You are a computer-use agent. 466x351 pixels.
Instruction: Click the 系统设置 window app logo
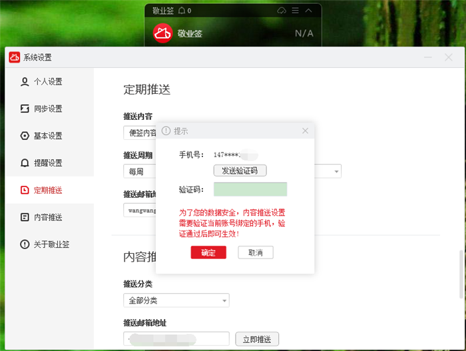14,57
